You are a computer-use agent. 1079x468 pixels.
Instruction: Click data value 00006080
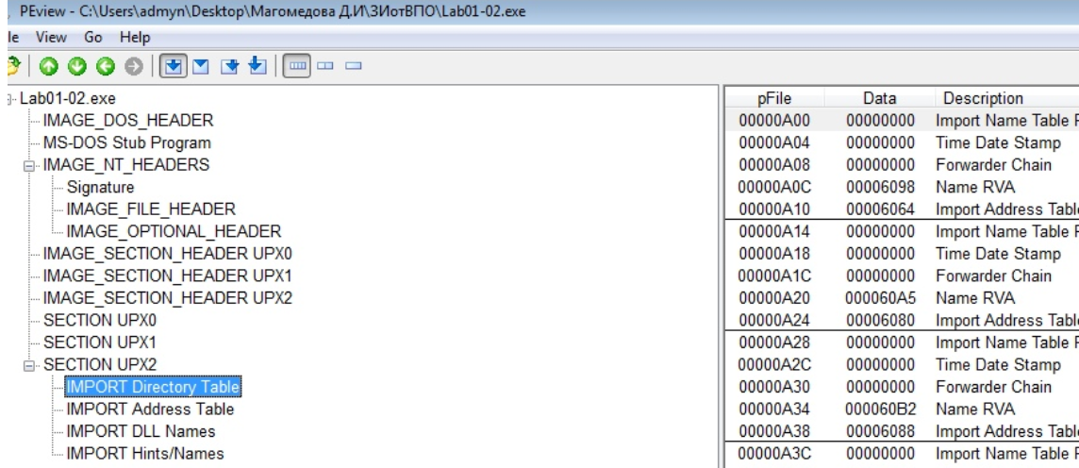[x=880, y=320]
